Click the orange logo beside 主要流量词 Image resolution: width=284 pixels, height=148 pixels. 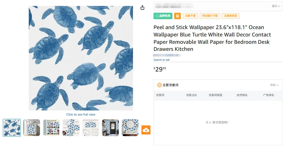click(159, 85)
